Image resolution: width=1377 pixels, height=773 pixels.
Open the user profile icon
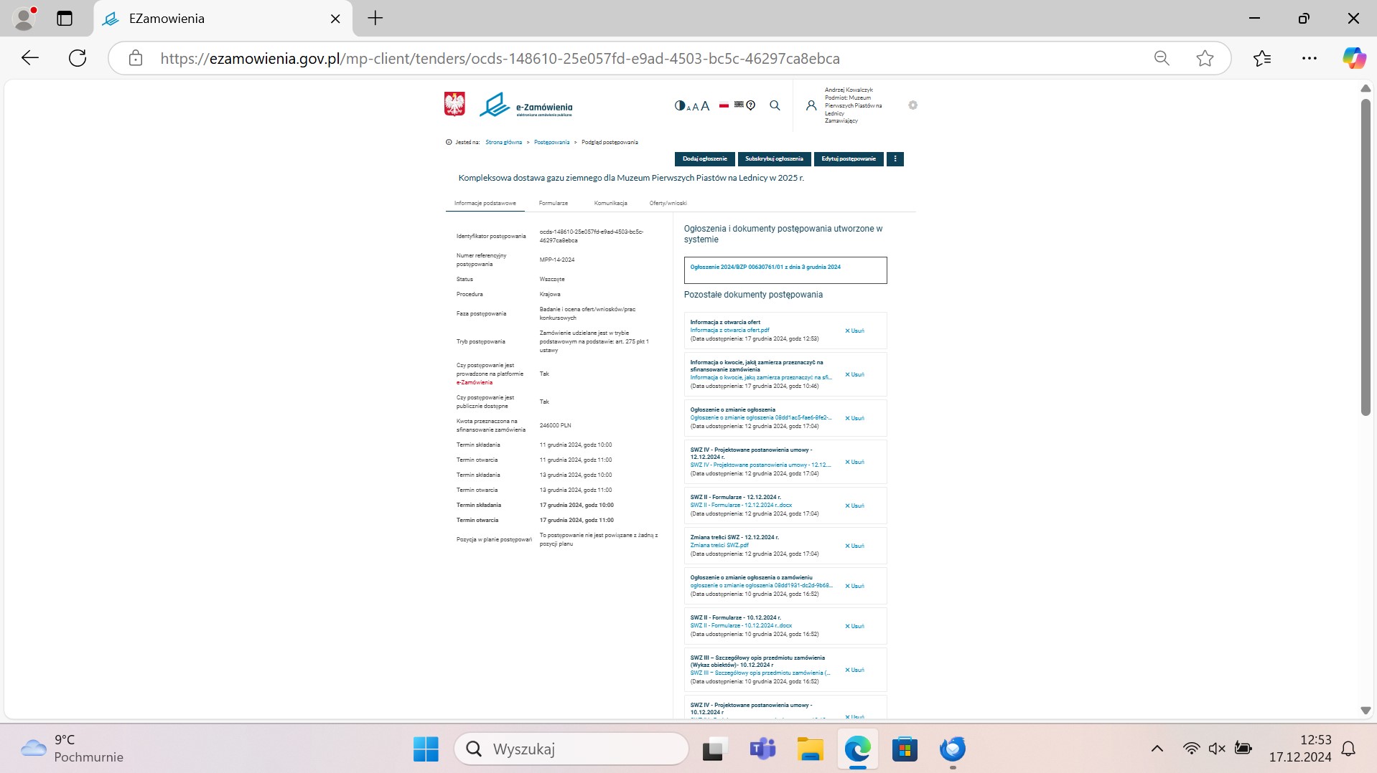click(811, 105)
